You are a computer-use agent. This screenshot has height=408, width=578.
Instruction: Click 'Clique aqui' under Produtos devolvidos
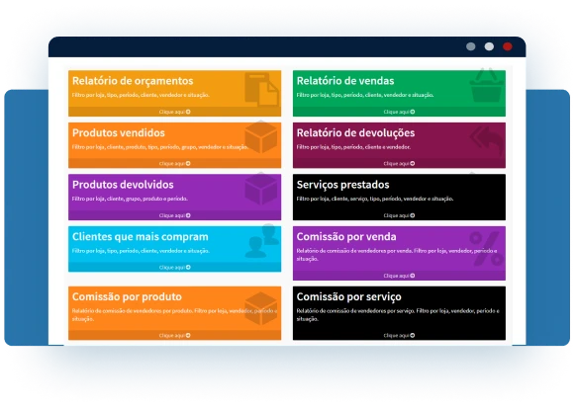(175, 215)
